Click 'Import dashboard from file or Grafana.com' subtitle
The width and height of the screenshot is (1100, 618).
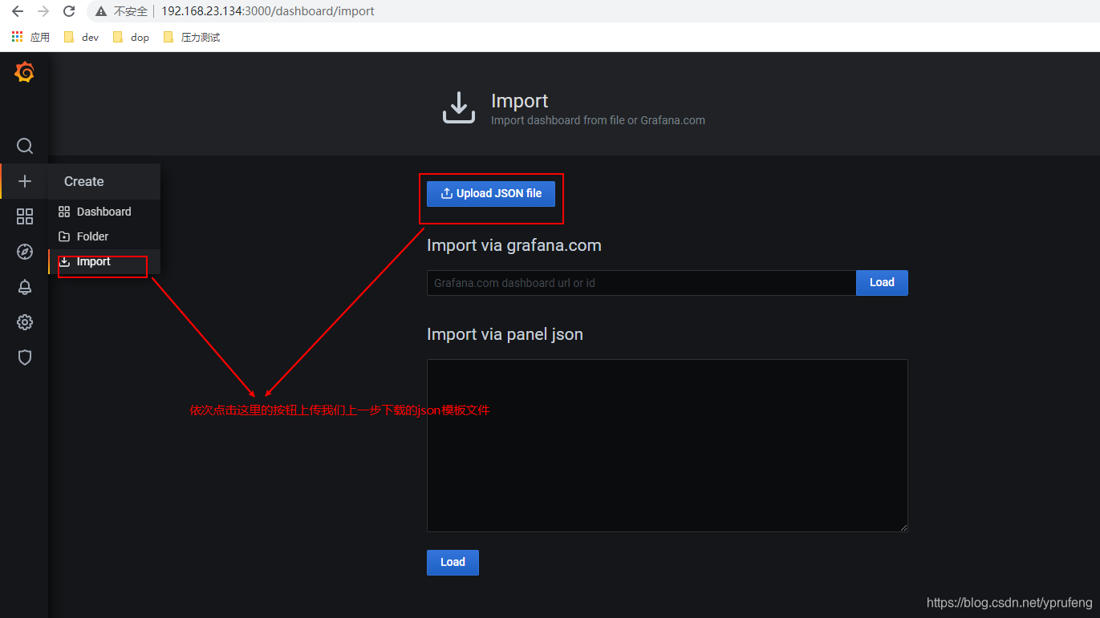click(x=598, y=120)
